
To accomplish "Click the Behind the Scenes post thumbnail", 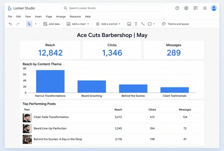I will tap(27, 139).
